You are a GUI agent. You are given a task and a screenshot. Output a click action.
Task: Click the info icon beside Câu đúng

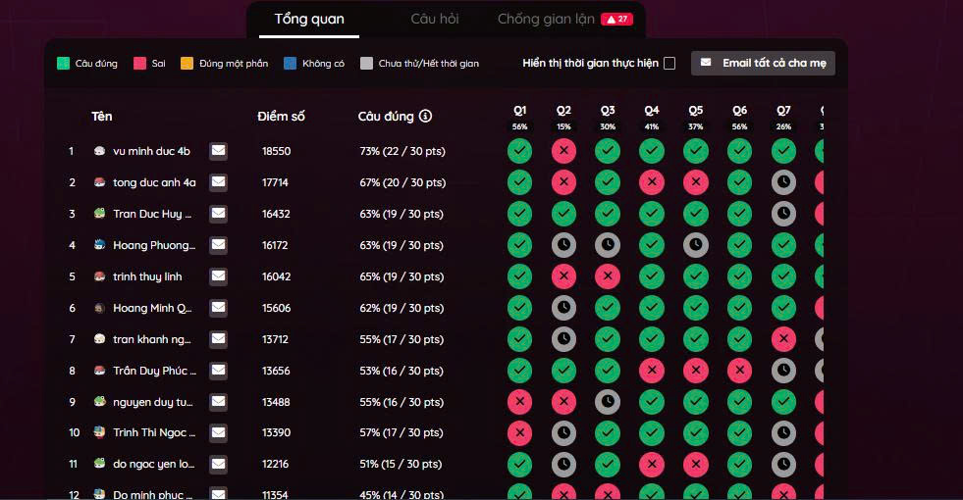coord(425,117)
